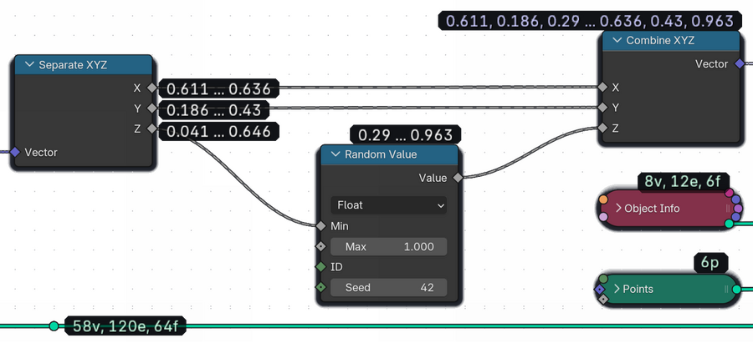This screenshot has width=753, height=343.
Task: Click the Separate XYZ Z output socket
Action: coord(151,129)
